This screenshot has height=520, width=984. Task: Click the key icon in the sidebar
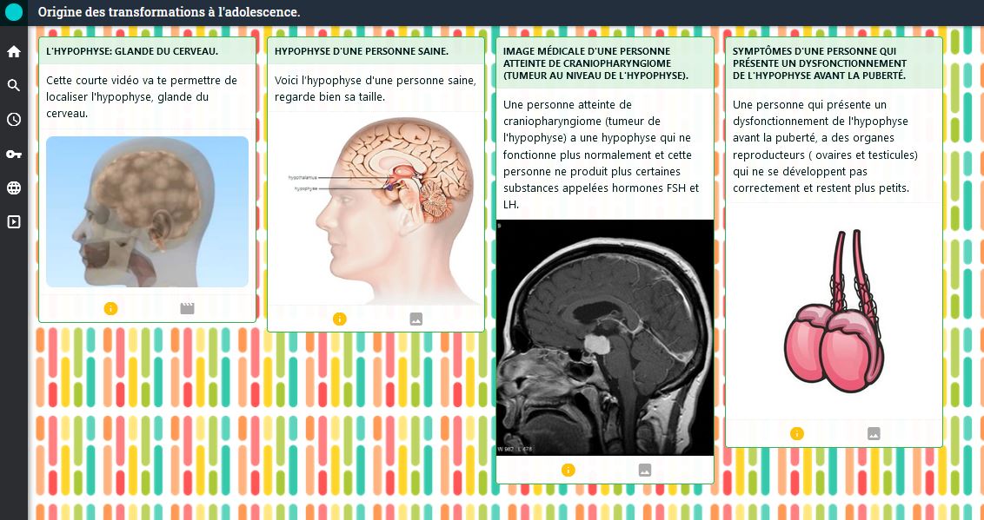coord(14,154)
